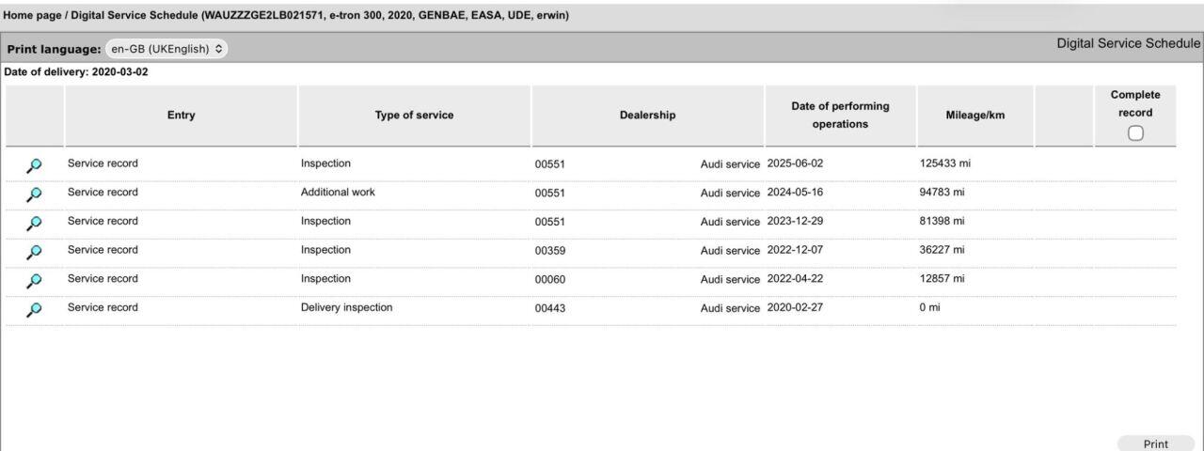Open the Print language dropdown
The image size is (1204, 451).
tap(166, 49)
